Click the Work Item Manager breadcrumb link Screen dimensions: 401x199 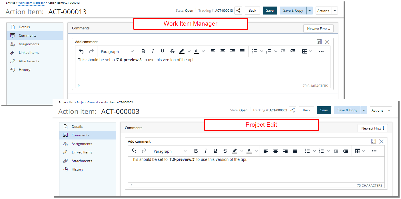[31, 3]
